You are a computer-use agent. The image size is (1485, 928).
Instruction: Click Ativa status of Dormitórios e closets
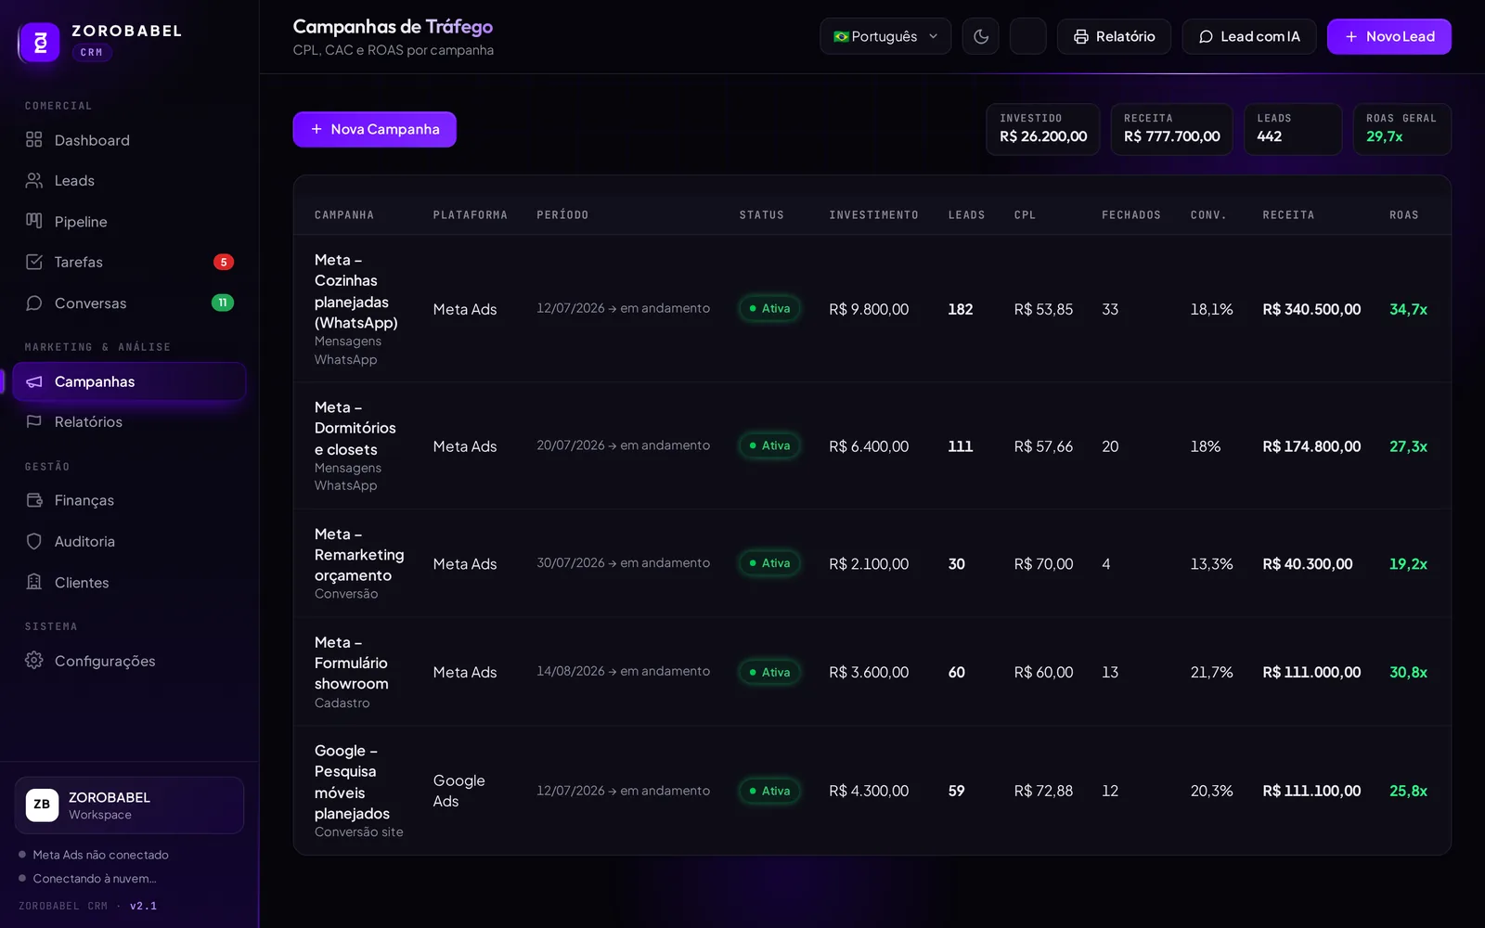coord(770,445)
